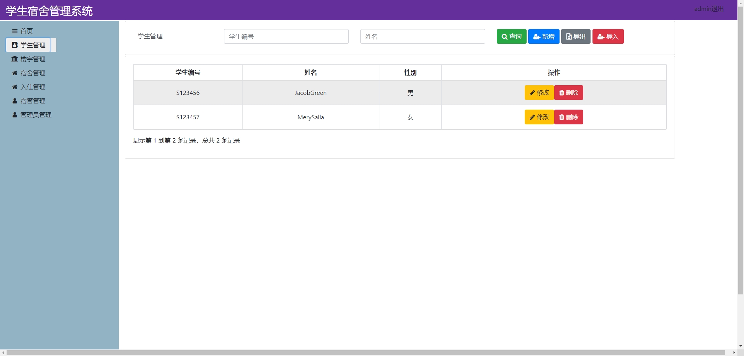Focus the 姓名 search field
744x356 pixels.
coord(423,36)
